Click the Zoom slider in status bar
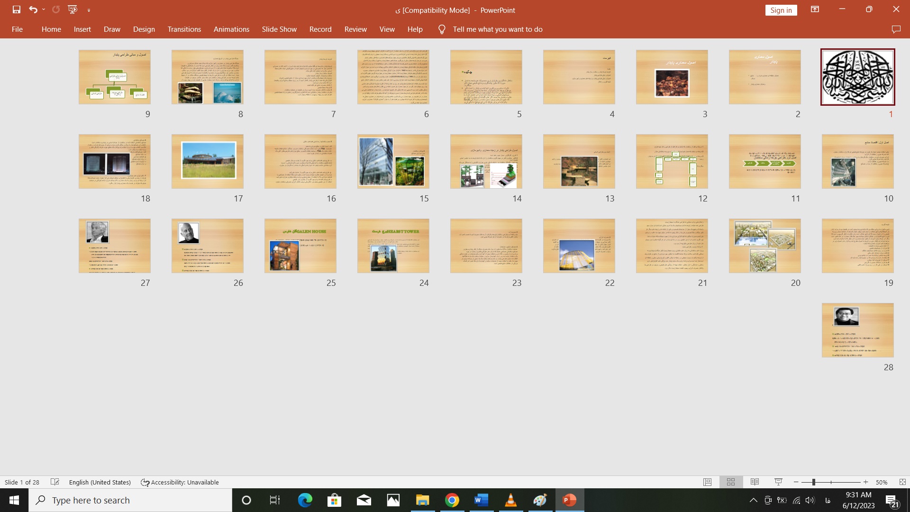Viewport: 910px width, 512px height. click(x=832, y=481)
